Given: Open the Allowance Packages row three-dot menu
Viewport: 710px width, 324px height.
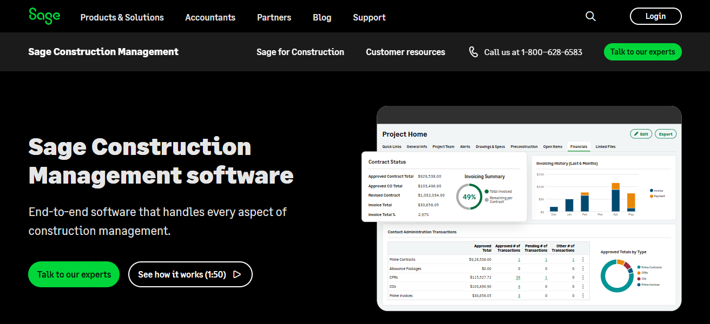Looking at the screenshot, I should point(583,268).
